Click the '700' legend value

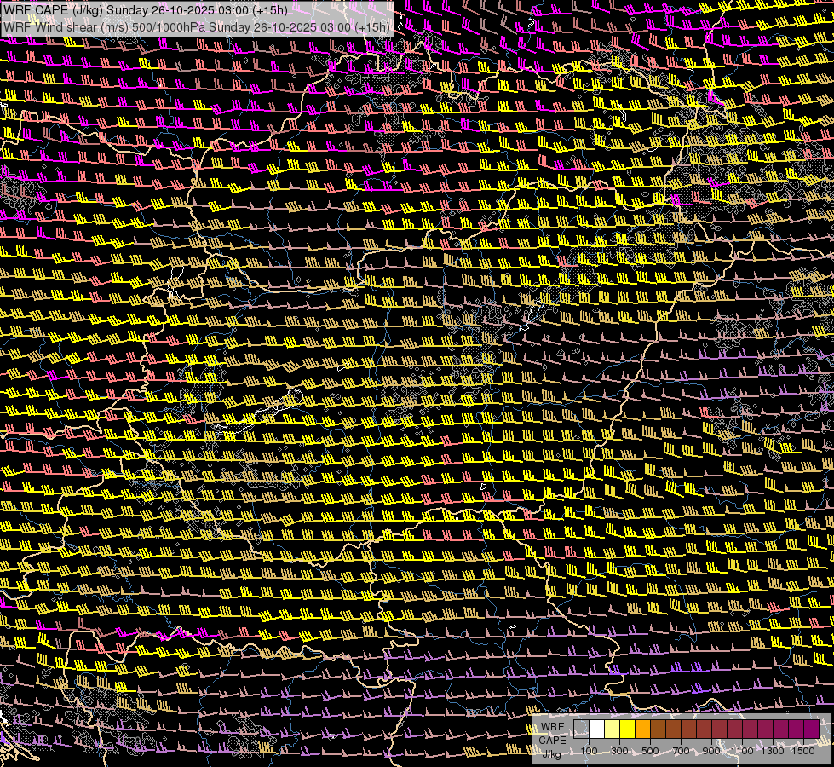pos(681,751)
